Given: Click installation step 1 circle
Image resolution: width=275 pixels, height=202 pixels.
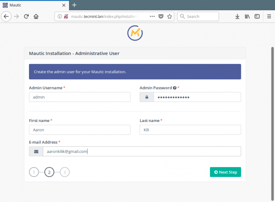Looking at the screenshot, I should pos(34,172).
